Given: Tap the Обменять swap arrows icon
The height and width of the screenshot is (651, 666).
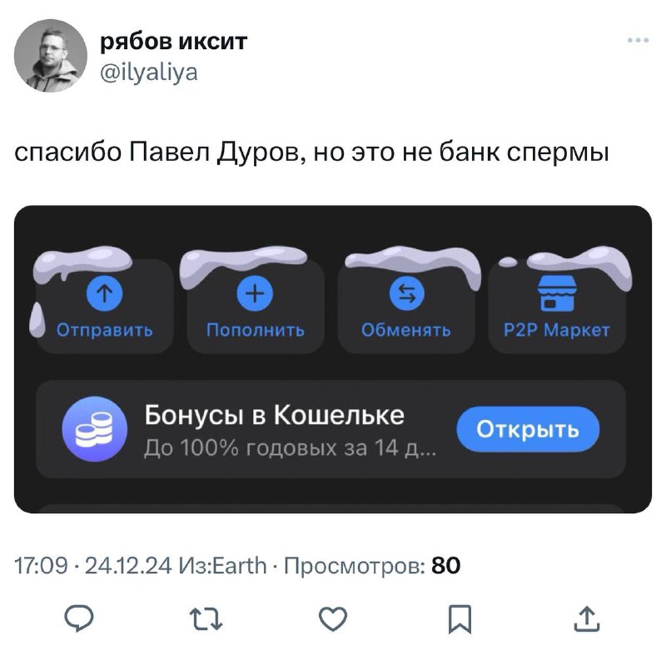Looking at the screenshot, I should coord(407,293).
